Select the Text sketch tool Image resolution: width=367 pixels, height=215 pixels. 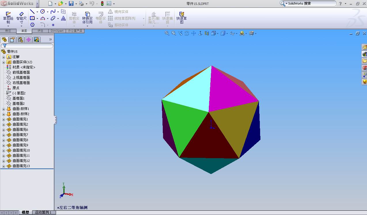point(63,18)
